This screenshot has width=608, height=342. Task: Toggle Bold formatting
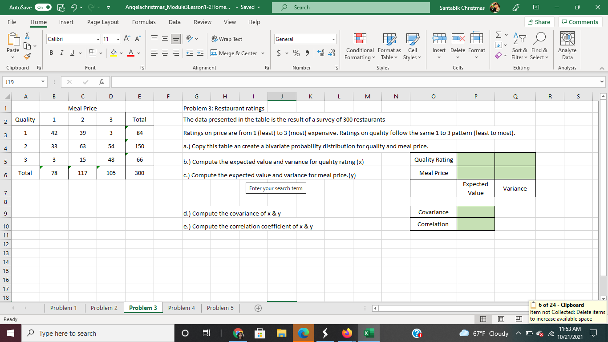(52, 53)
